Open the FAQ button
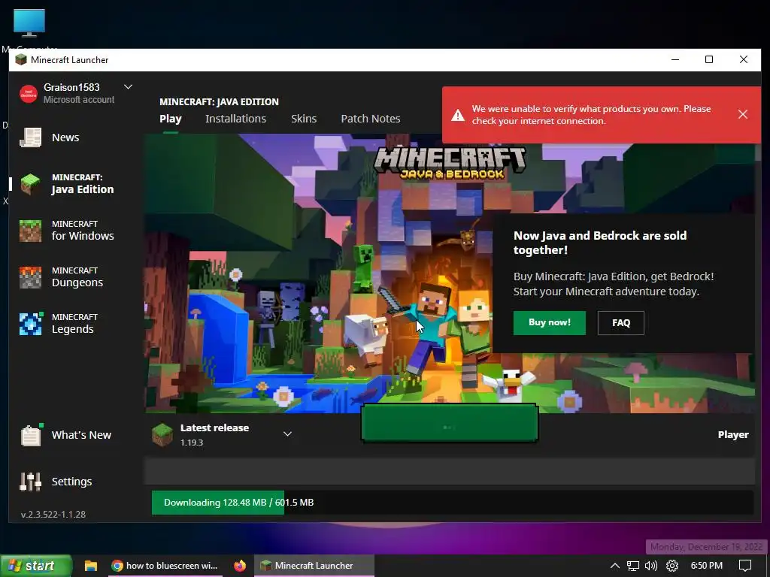The image size is (770, 577). 620,322
